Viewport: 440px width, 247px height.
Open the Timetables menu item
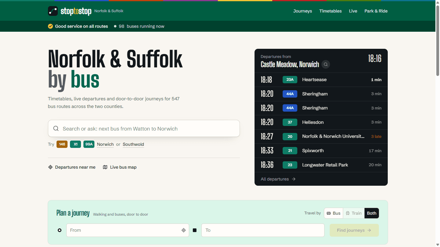[x=330, y=11]
